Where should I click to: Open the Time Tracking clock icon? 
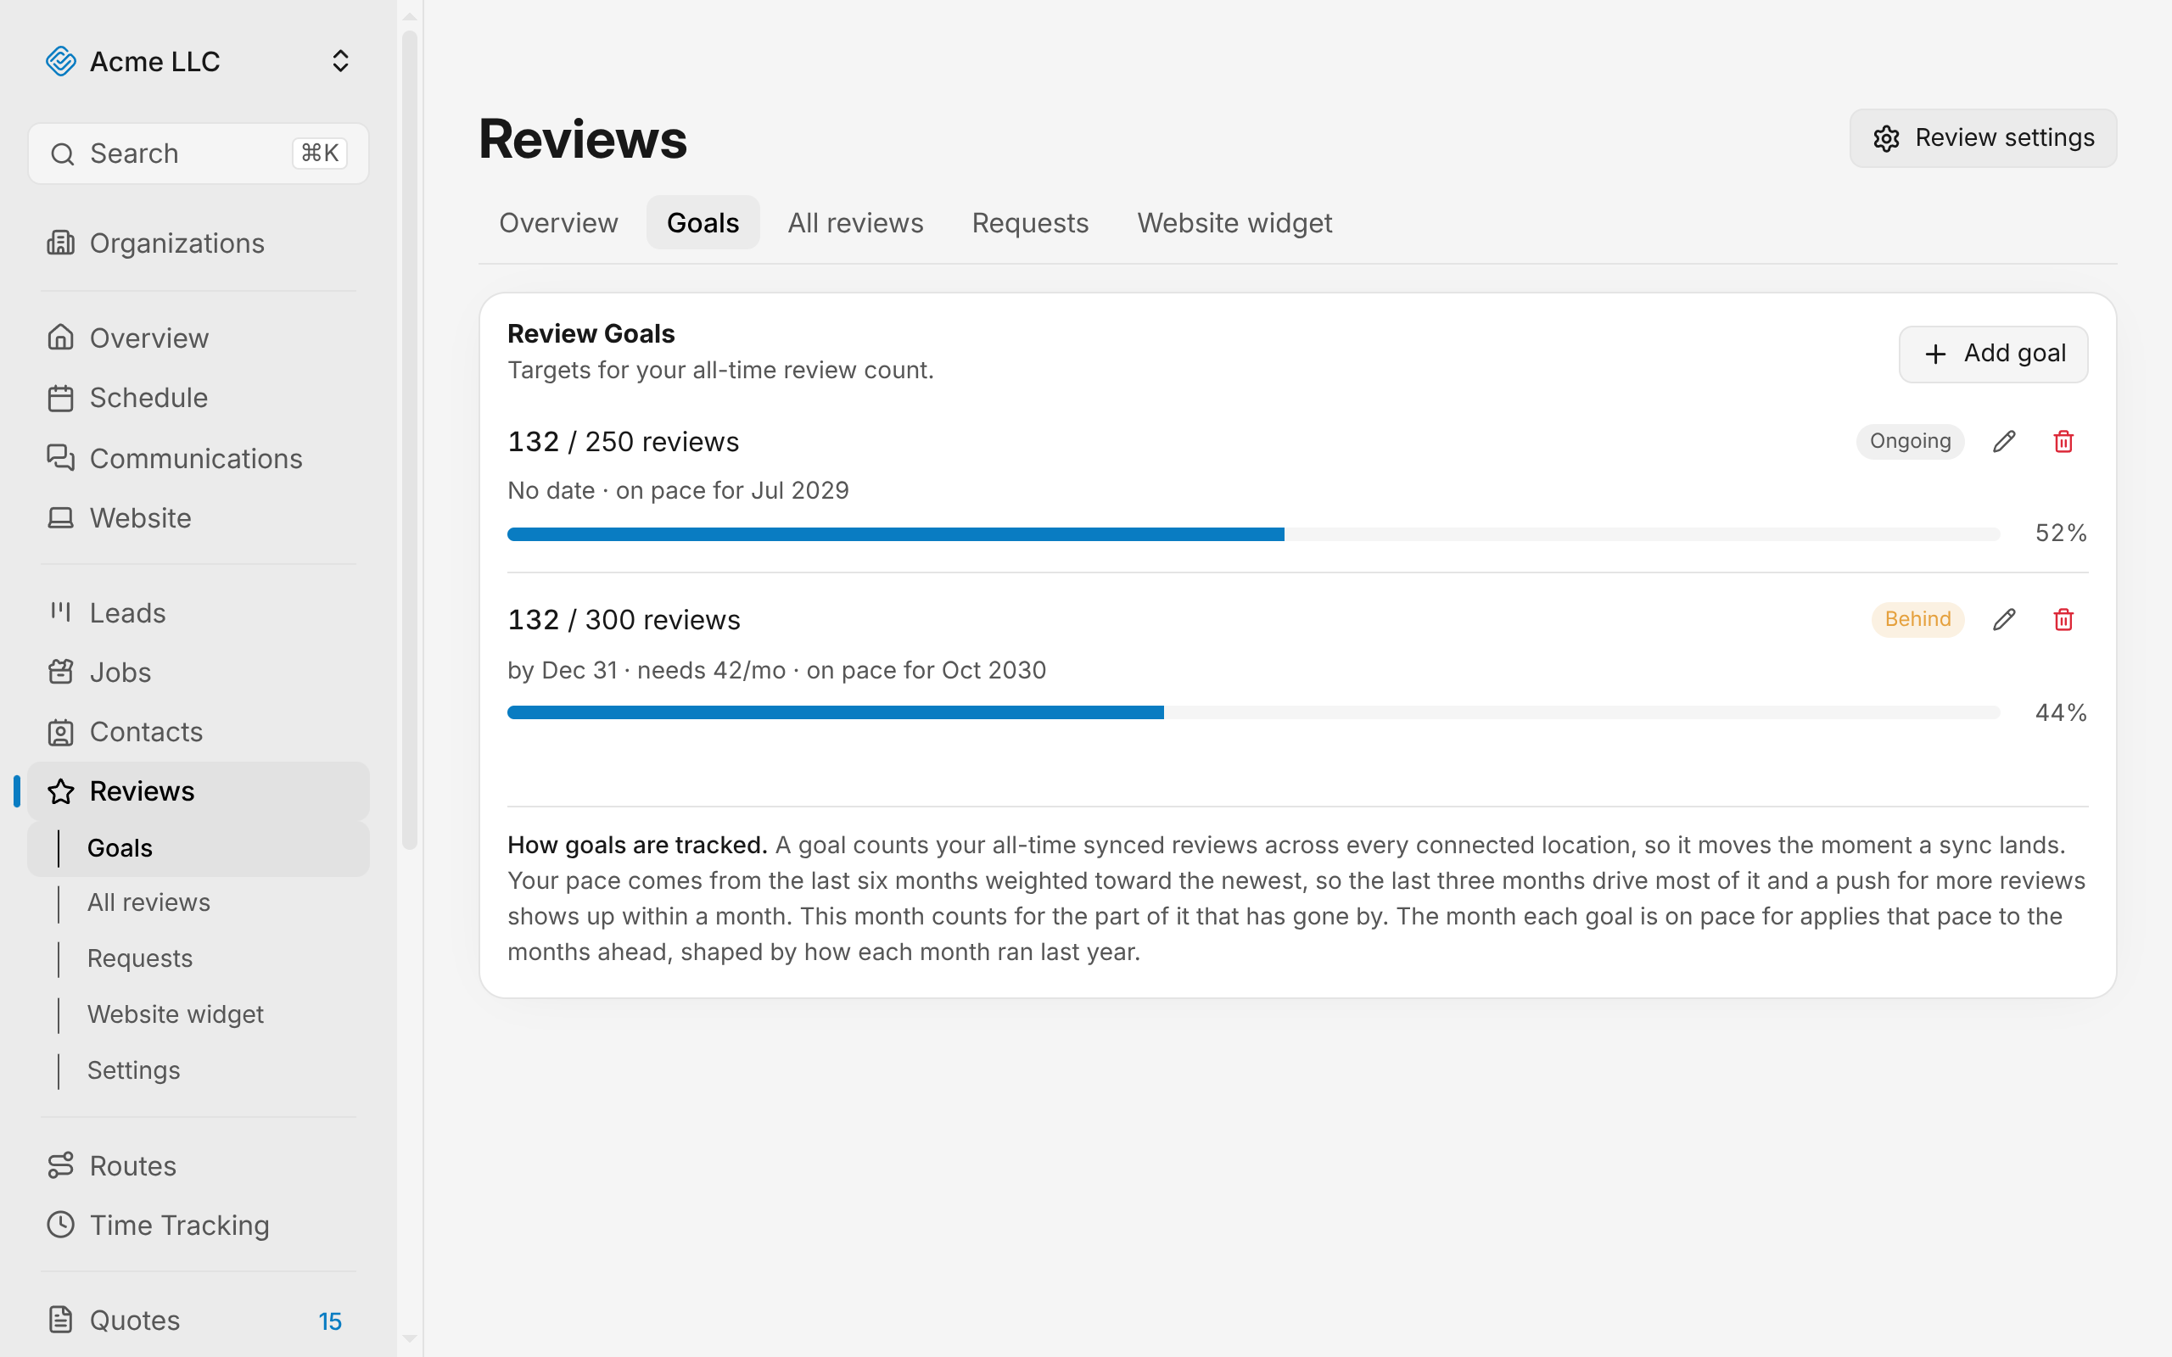60,1224
